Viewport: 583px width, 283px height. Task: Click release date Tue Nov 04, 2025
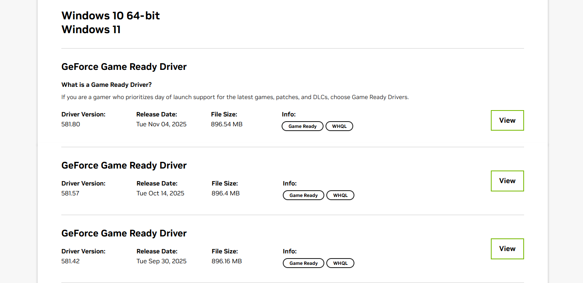161,124
